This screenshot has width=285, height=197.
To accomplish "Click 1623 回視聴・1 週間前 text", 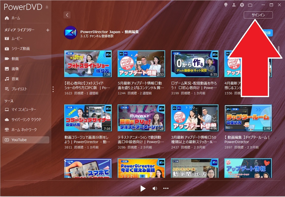I will point(81,93).
